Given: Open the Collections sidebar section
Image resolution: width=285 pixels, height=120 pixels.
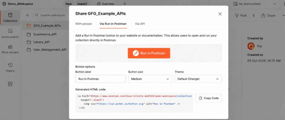Looking at the screenshot, I should [10, 18].
